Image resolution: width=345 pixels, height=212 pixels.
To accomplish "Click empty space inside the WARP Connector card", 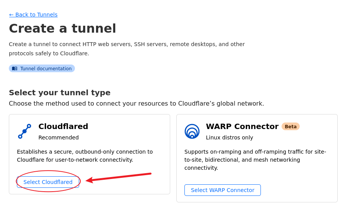I will [x=300, y=188].
